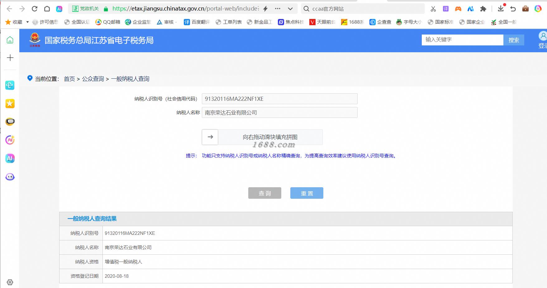The width and height of the screenshot is (547, 288).
Task: Open the QQ邮箱 bookmark
Action: 108,22
